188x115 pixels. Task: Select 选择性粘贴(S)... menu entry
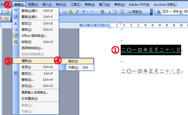click(36, 48)
